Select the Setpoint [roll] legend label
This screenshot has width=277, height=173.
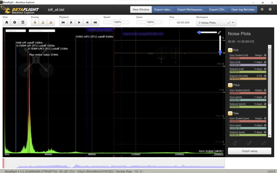[x=237, y=69]
